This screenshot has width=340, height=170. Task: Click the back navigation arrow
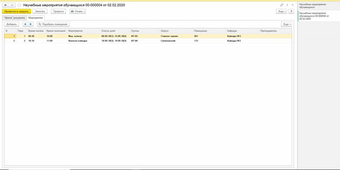[6, 5]
